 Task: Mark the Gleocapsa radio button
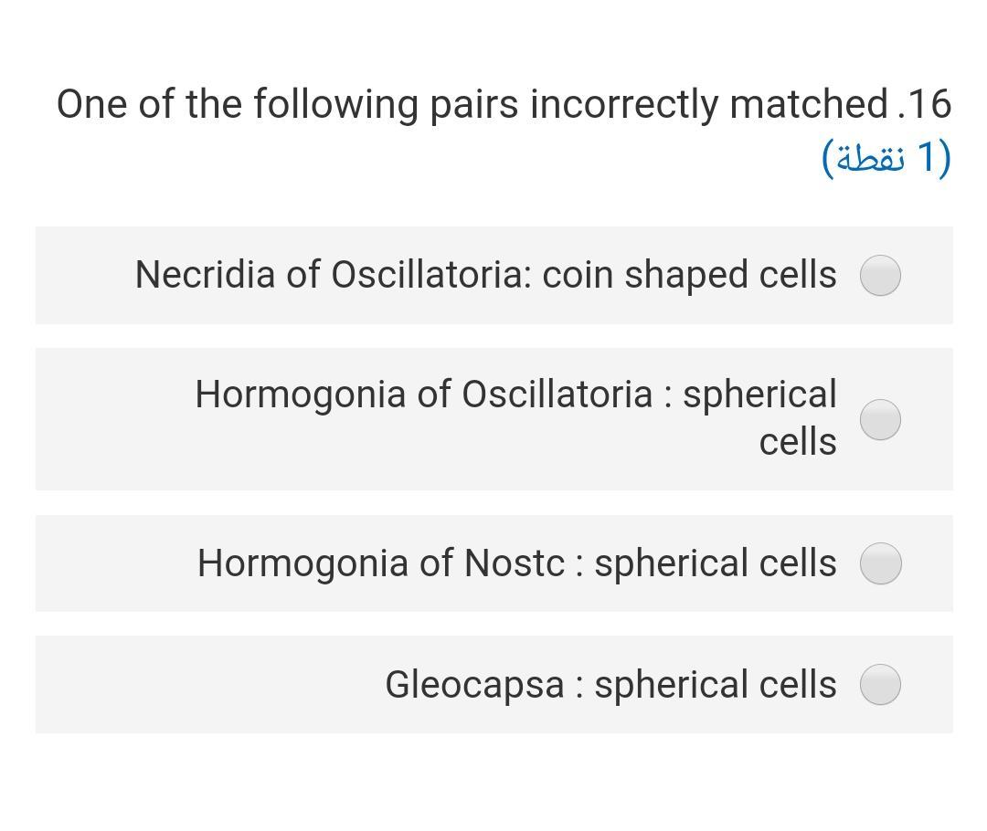880,684
